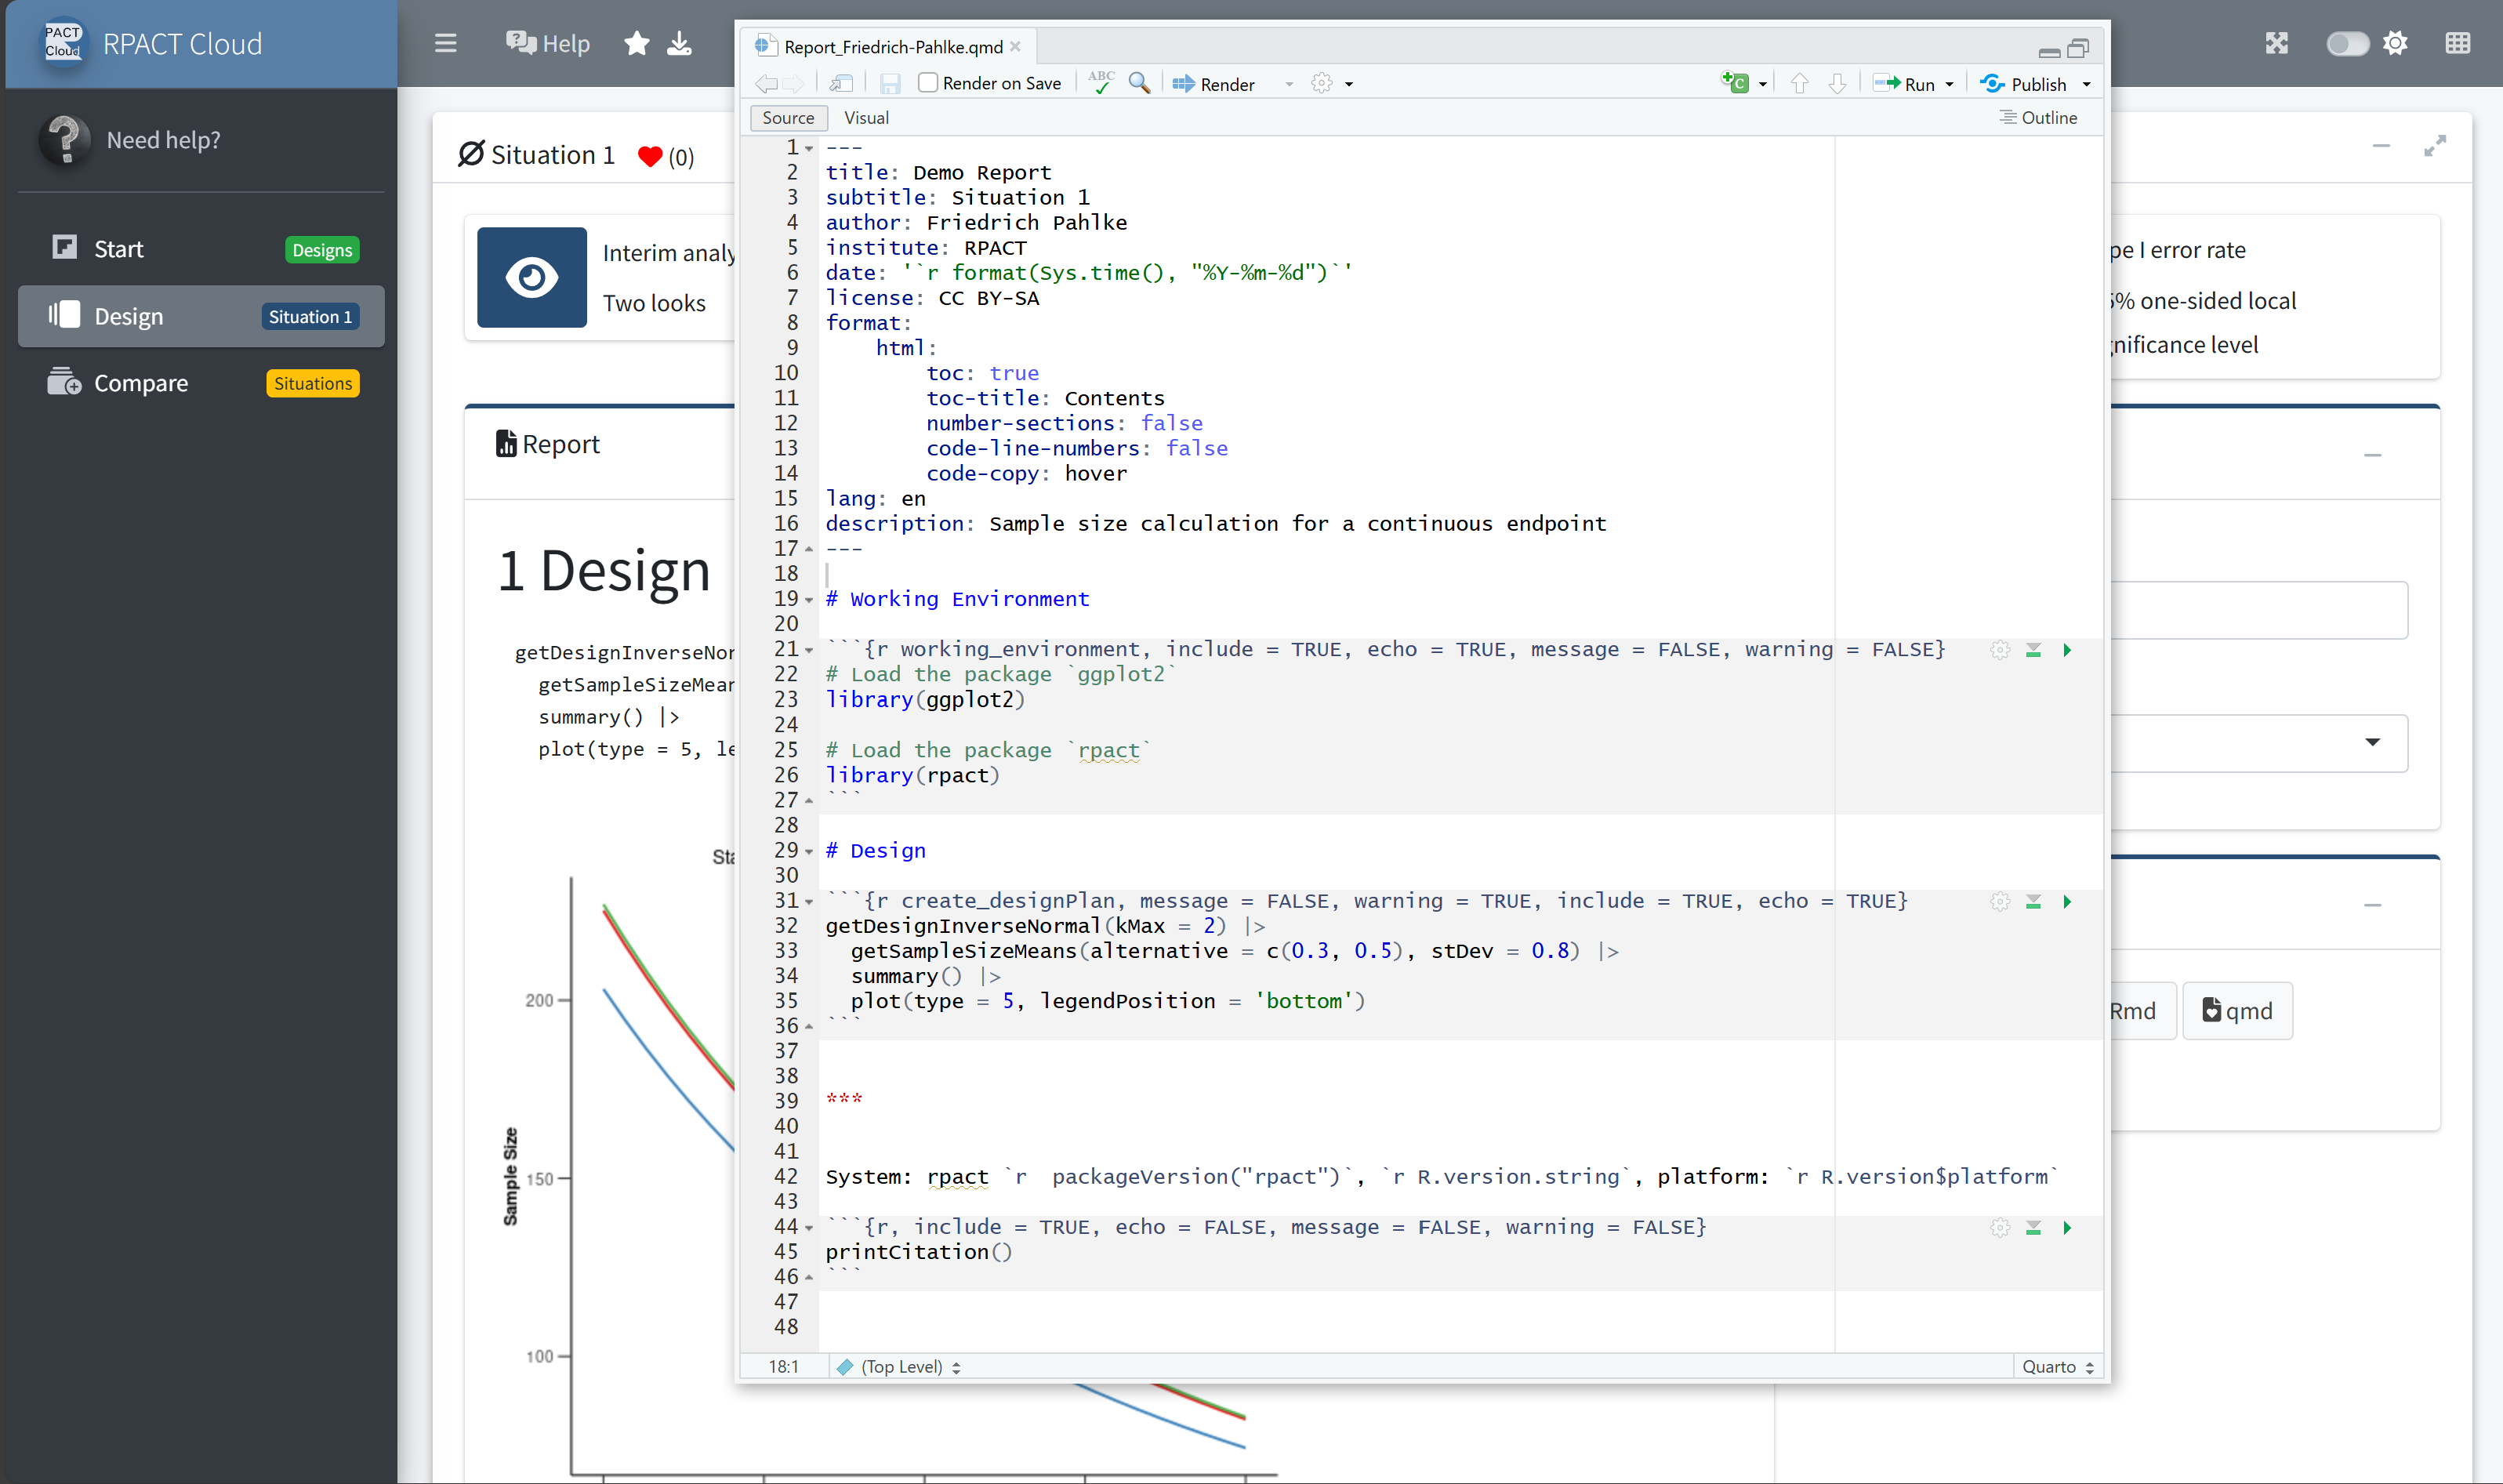Viewport: 2503px width, 1484px height.
Task: Run the working_environment chunk with green play arrow
Action: 2067,650
